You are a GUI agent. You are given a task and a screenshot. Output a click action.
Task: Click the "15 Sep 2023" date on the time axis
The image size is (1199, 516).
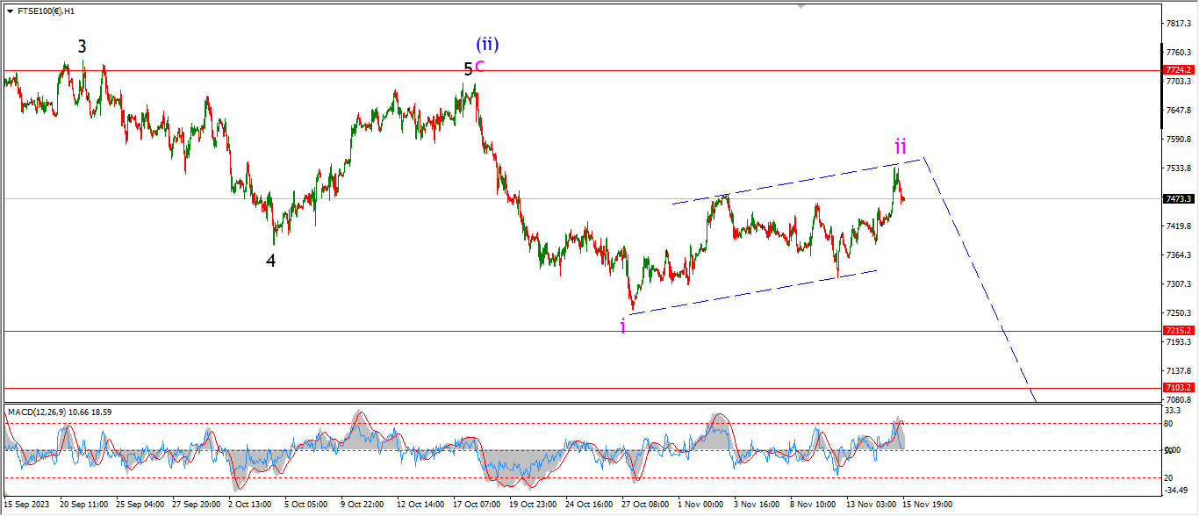pos(27,505)
